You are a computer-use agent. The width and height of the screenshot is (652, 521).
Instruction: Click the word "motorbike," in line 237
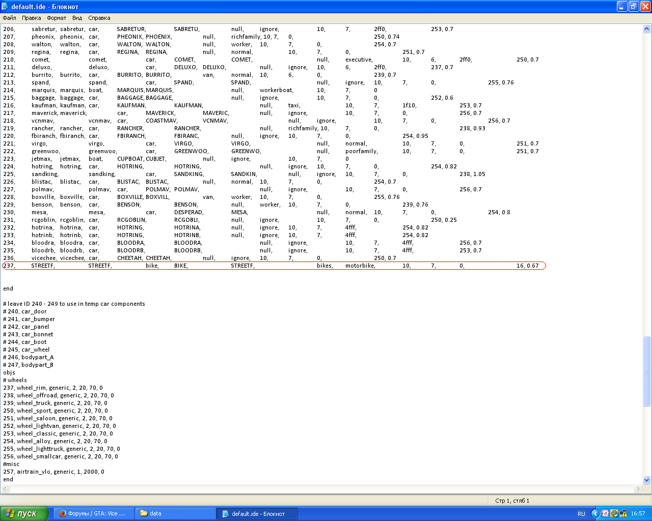click(360, 266)
